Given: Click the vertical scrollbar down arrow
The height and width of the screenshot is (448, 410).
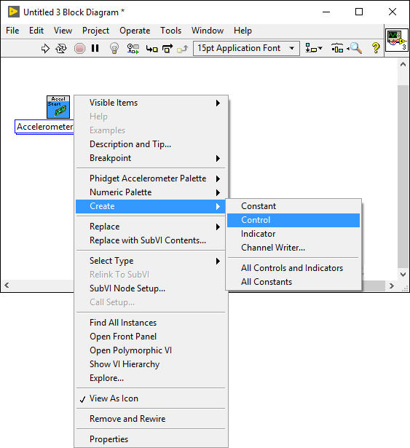Looking at the screenshot, I should coord(403,275).
